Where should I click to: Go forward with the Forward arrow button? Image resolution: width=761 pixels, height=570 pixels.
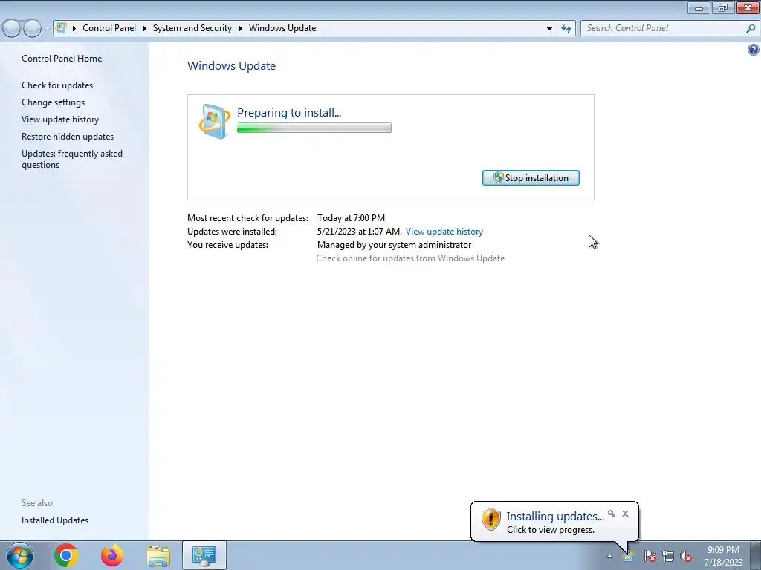32,29
